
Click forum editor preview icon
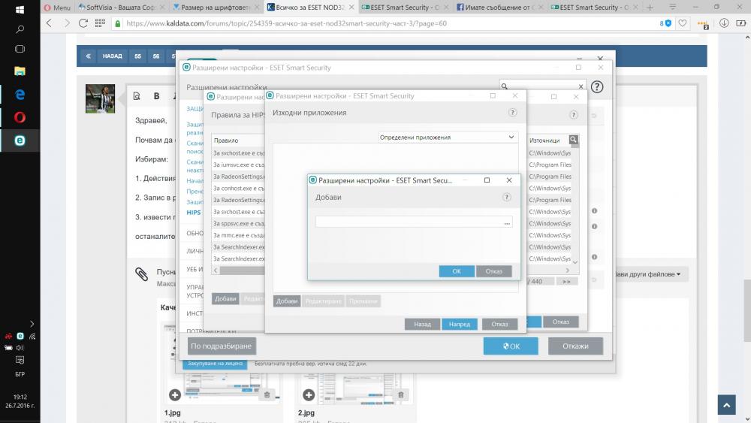click(x=137, y=96)
